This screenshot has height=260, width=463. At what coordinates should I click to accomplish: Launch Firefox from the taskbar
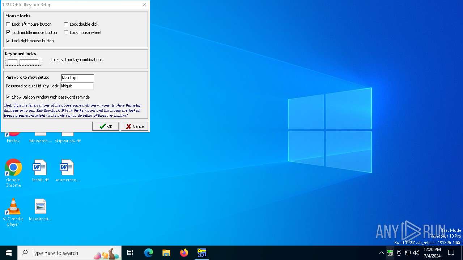click(x=184, y=253)
